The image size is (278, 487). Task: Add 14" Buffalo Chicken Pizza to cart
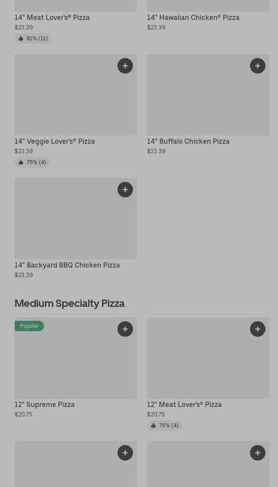click(x=258, y=66)
